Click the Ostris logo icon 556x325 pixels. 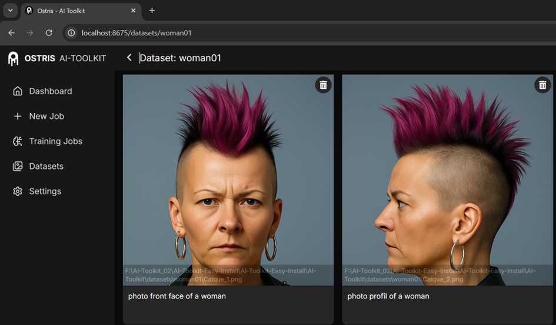(x=13, y=58)
